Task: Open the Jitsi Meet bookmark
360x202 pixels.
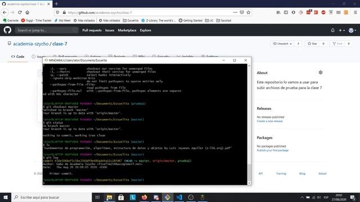Action: [62, 20]
